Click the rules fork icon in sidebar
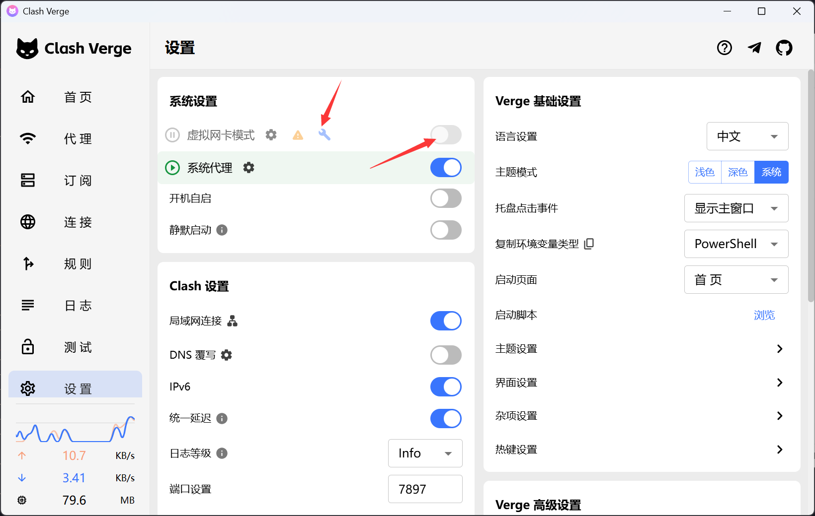 28,263
